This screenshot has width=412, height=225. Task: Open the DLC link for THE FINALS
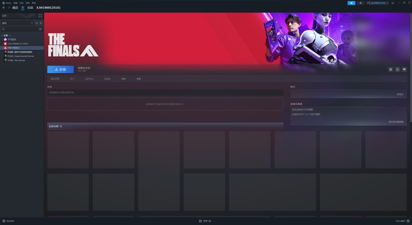click(x=72, y=79)
